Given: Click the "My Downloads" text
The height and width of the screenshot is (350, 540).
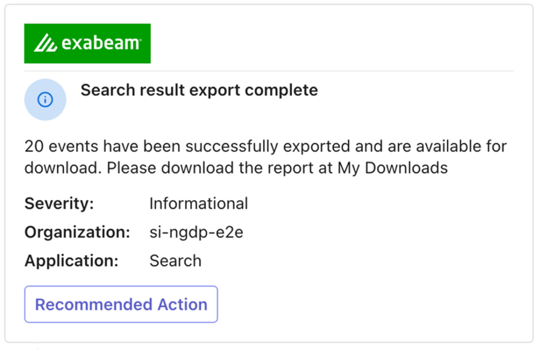Looking at the screenshot, I should pos(392,168).
